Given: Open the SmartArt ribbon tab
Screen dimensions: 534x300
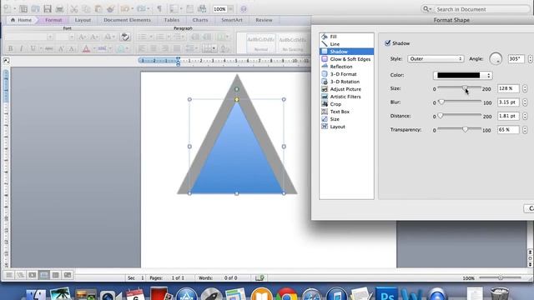Looking at the screenshot, I should (x=232, y=20).
